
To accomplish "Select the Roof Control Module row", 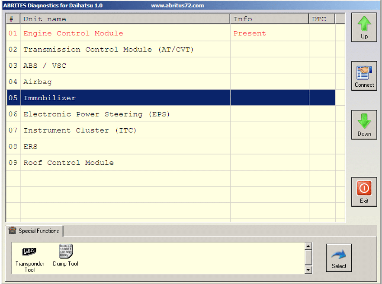I will click(x=68, y=163).
